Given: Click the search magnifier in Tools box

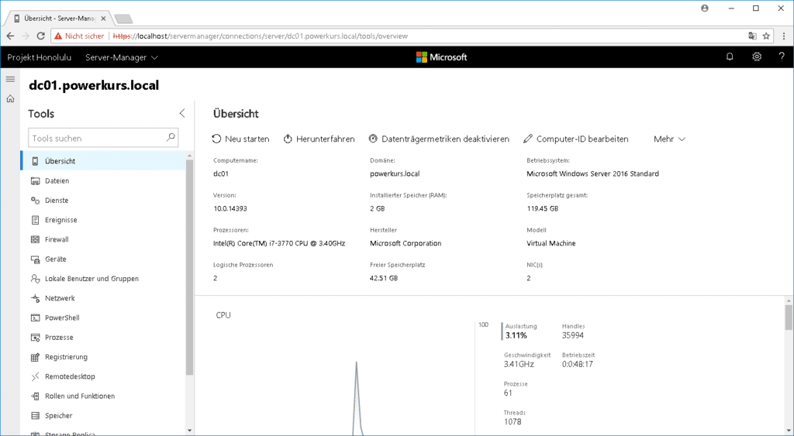Looking at the screenshot, I should tap(171, 138).
